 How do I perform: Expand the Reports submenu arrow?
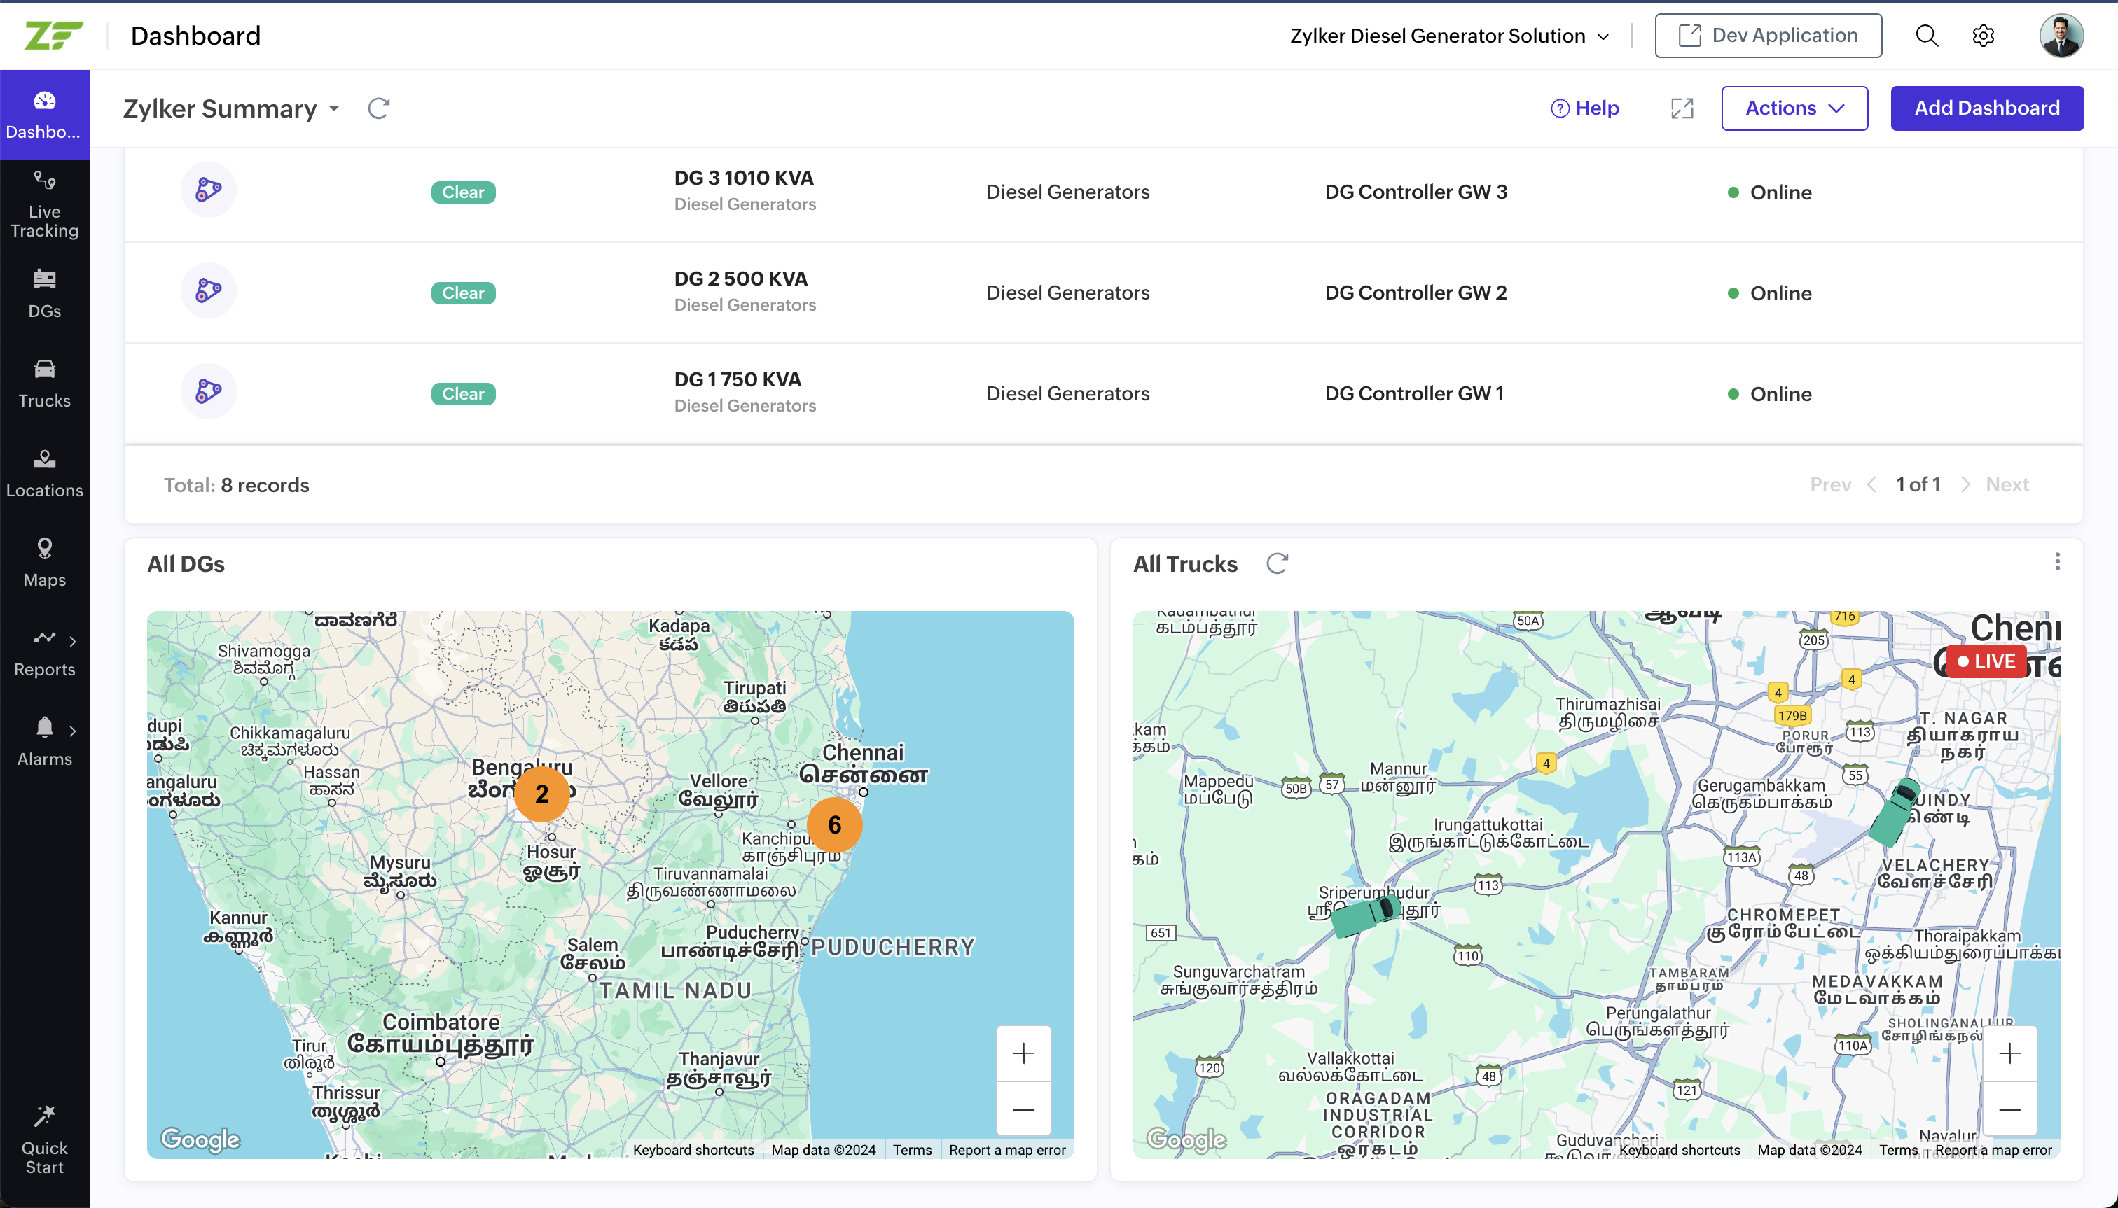pos(73,640)
